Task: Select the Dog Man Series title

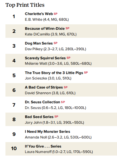Action: (x=39, y=43)
